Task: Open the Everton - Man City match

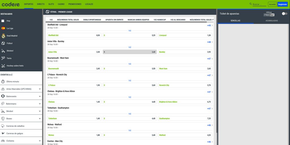Action: point(55,141)
